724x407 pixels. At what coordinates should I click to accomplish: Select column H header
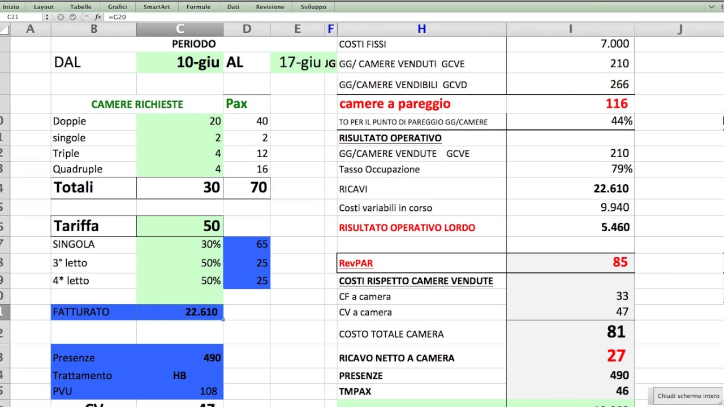(421, 29)
